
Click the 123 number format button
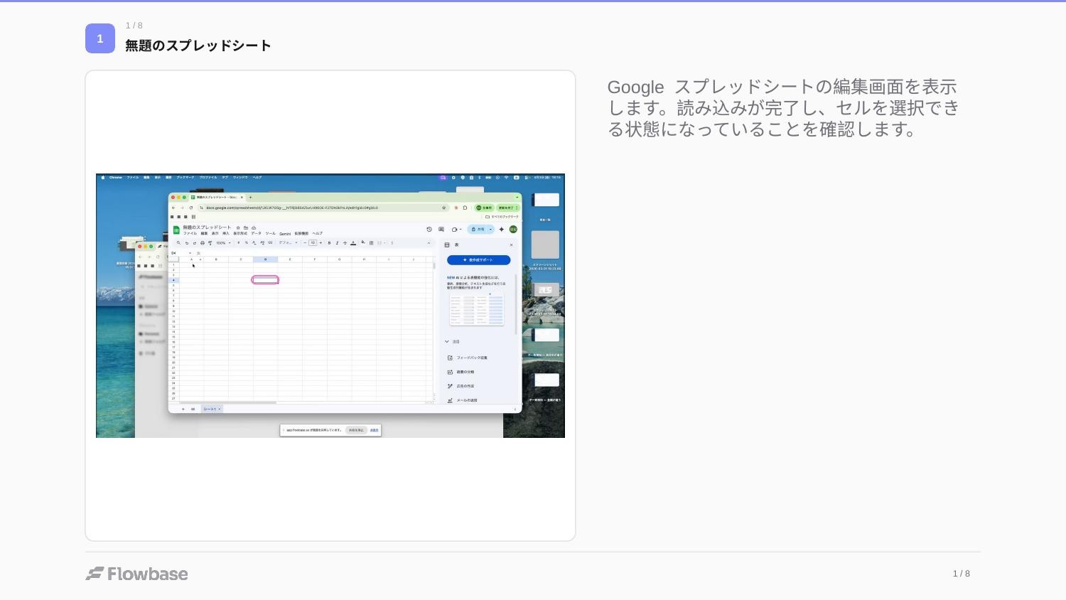(270, 243)
